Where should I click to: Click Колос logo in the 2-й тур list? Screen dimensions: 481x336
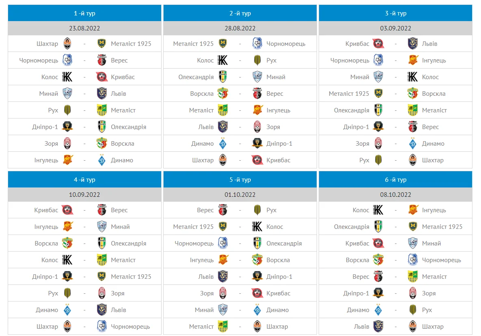click(x=223, y=60)
